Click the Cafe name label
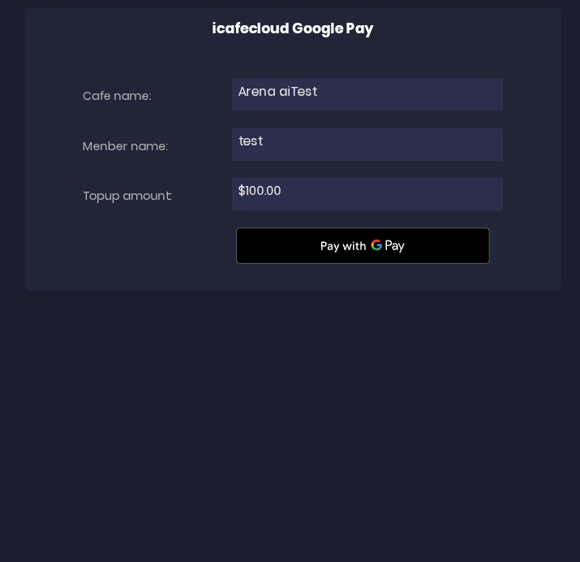580x562 pixels. tap(117, 96)
